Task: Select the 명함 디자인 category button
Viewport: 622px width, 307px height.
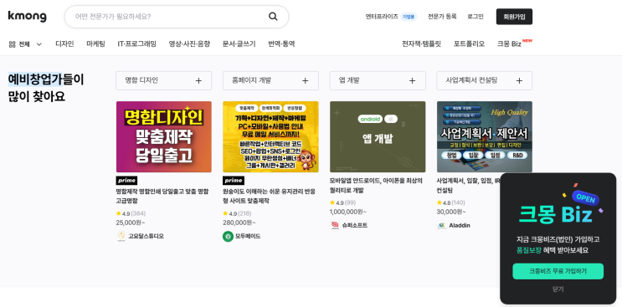Action: 163,81
